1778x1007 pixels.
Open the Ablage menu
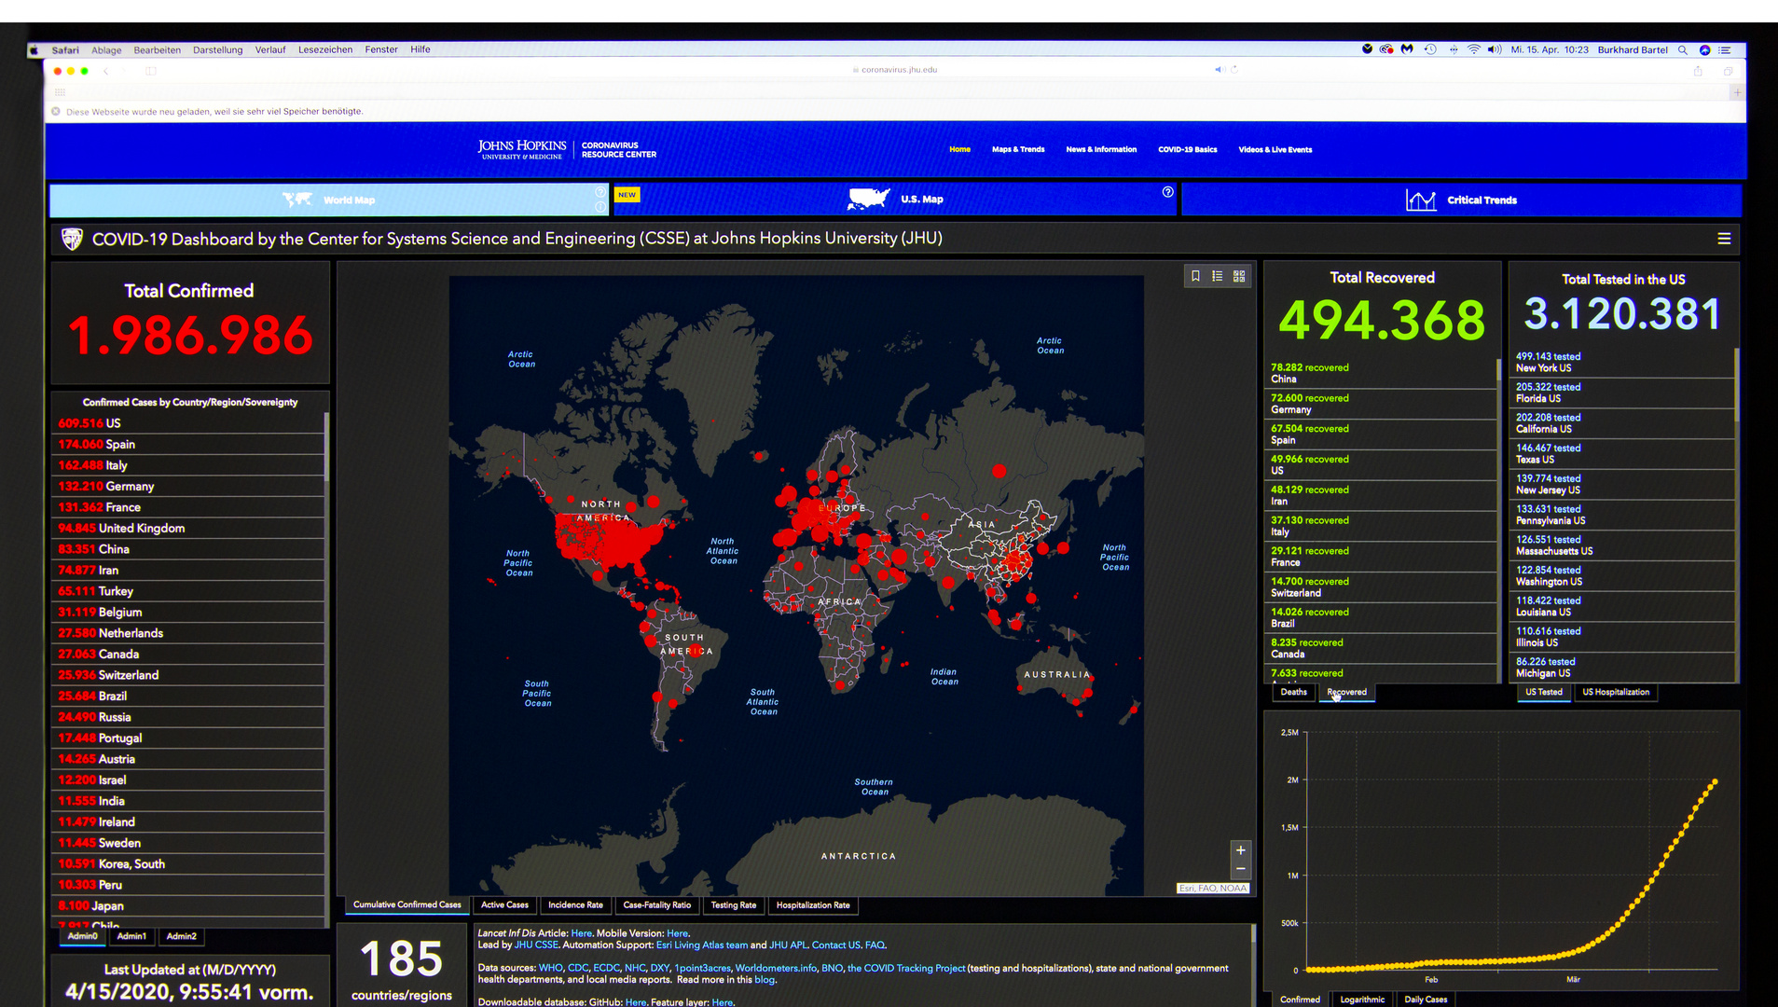click(x=106, y=50)
